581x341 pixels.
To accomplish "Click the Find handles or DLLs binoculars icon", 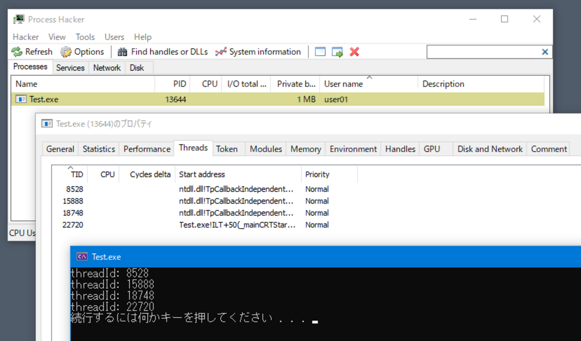I will (122, 52).
